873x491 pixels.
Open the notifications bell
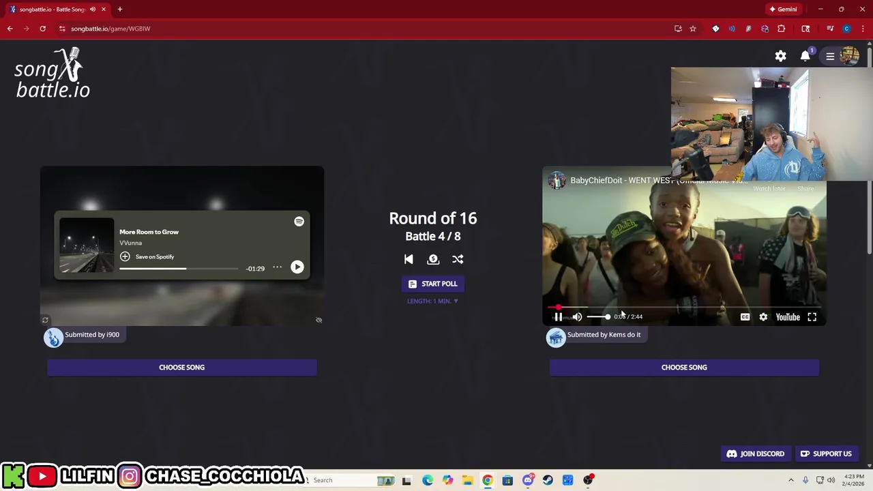805,56
